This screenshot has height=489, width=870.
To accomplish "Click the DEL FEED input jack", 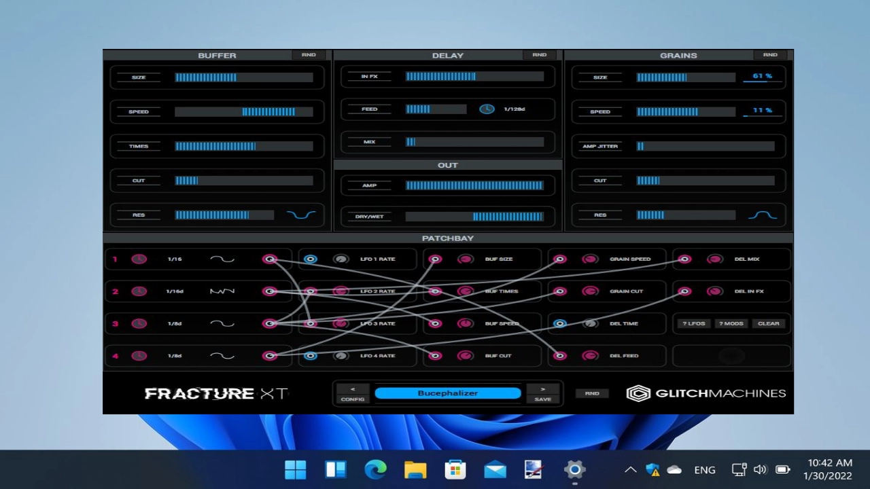I will [x=559, y=356].
